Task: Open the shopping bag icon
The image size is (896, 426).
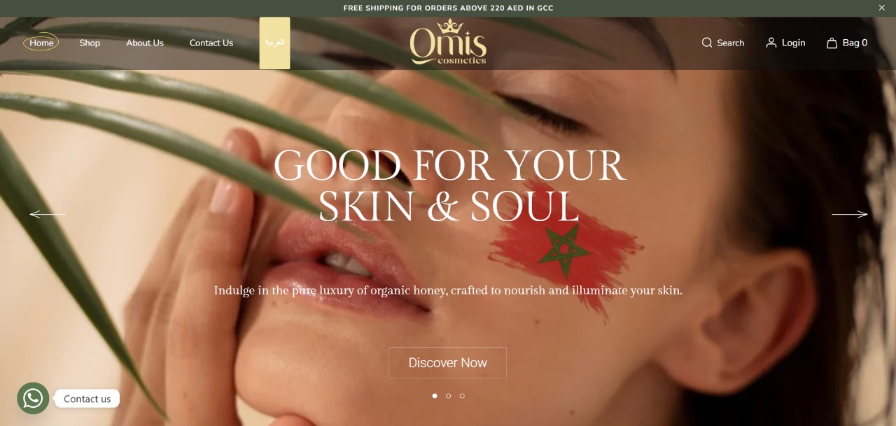Action: point(832,43)
